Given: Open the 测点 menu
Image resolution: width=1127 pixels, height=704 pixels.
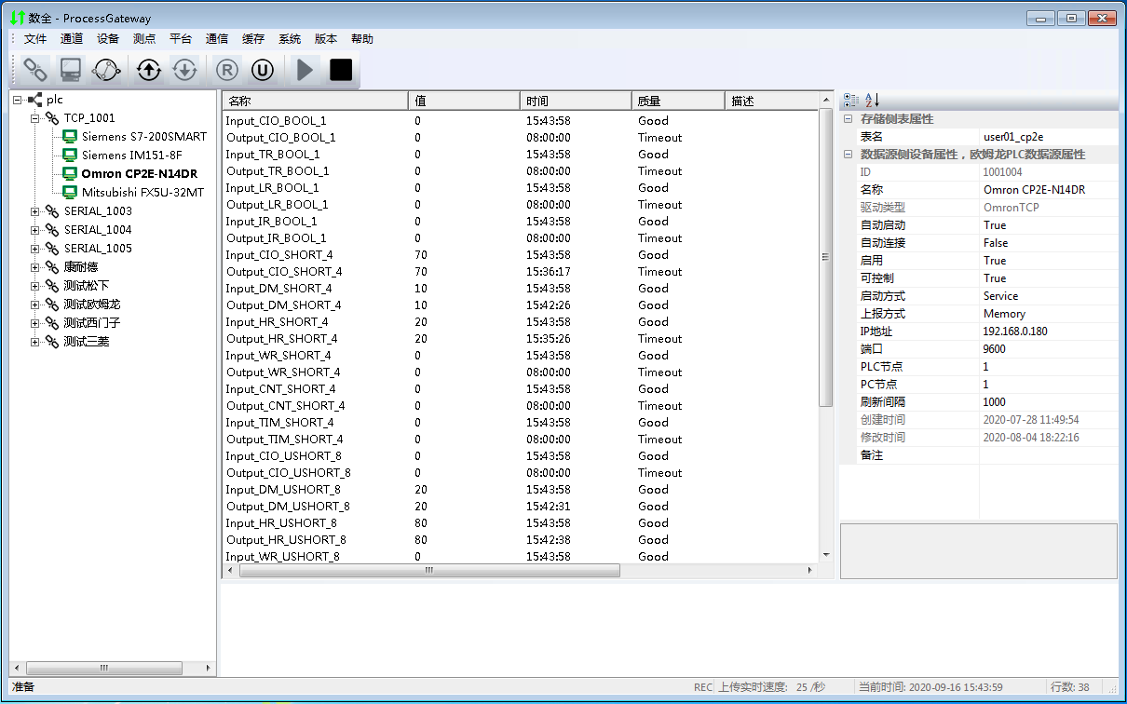Looking at the screenshot, I should 144,39.
